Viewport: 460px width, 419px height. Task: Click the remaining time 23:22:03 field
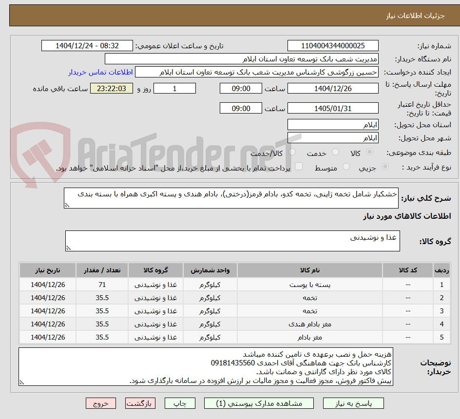tap(112, 88)
